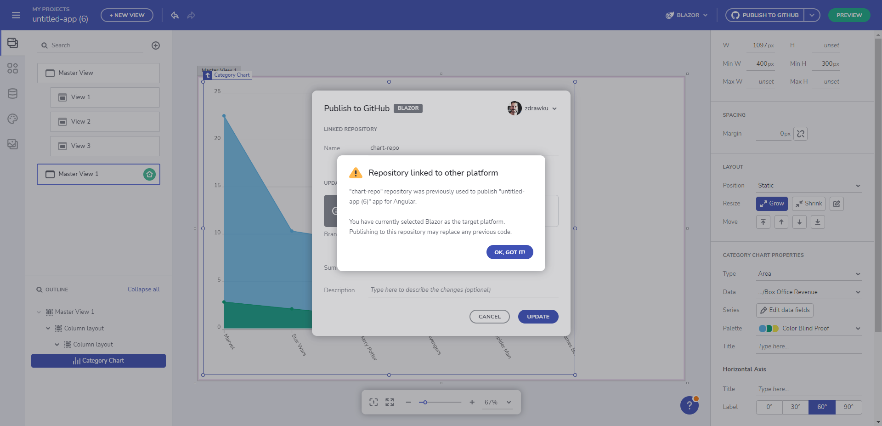
Task: Click the Collapse all link
Action: pyautogui.click(x=143, y=290)
